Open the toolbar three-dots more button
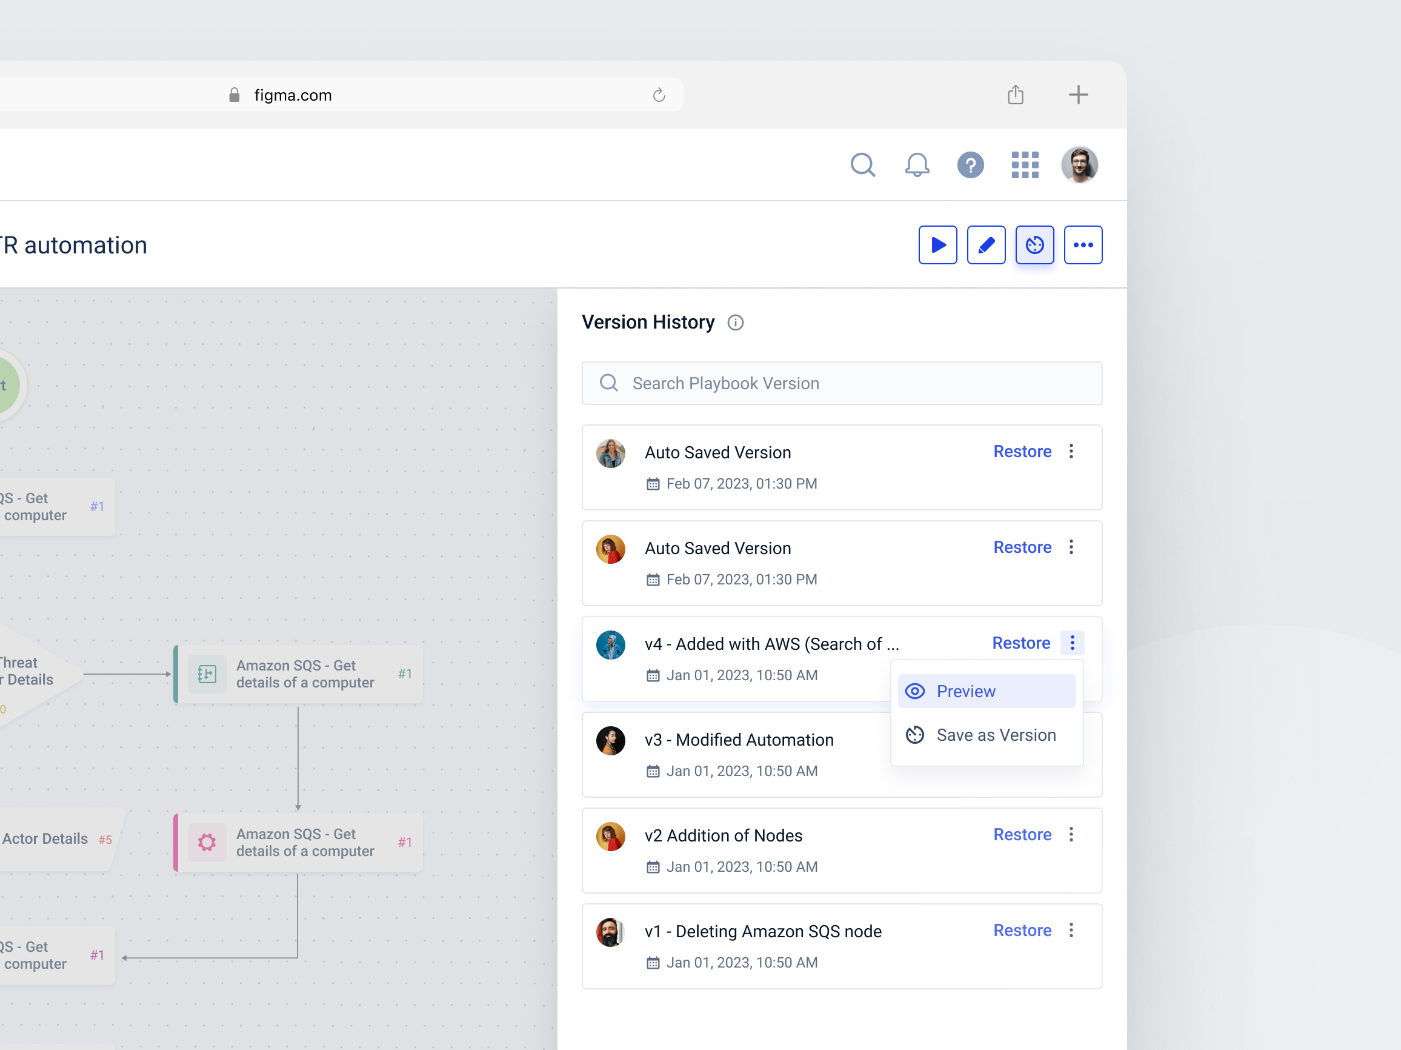The height and width of the screenshot is (1050, 1401). point(1083,244)
